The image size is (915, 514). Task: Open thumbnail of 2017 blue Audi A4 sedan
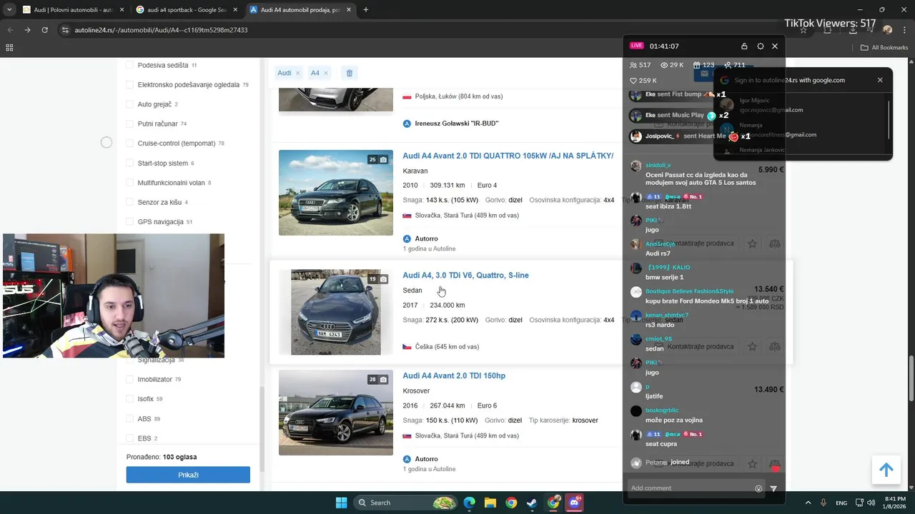[336, 312]
